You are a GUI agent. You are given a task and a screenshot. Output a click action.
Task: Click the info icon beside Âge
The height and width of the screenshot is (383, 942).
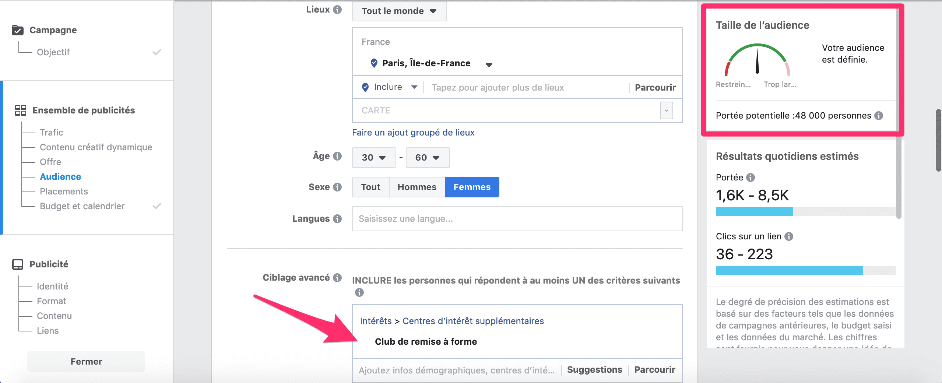tap(337, 156)
